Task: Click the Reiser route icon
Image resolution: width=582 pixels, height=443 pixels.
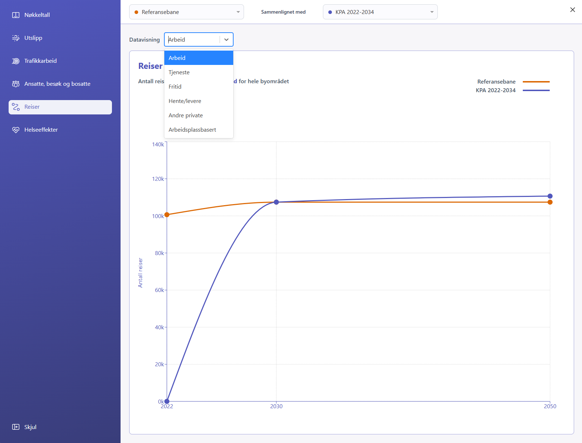Action: [x=16, y=107]
